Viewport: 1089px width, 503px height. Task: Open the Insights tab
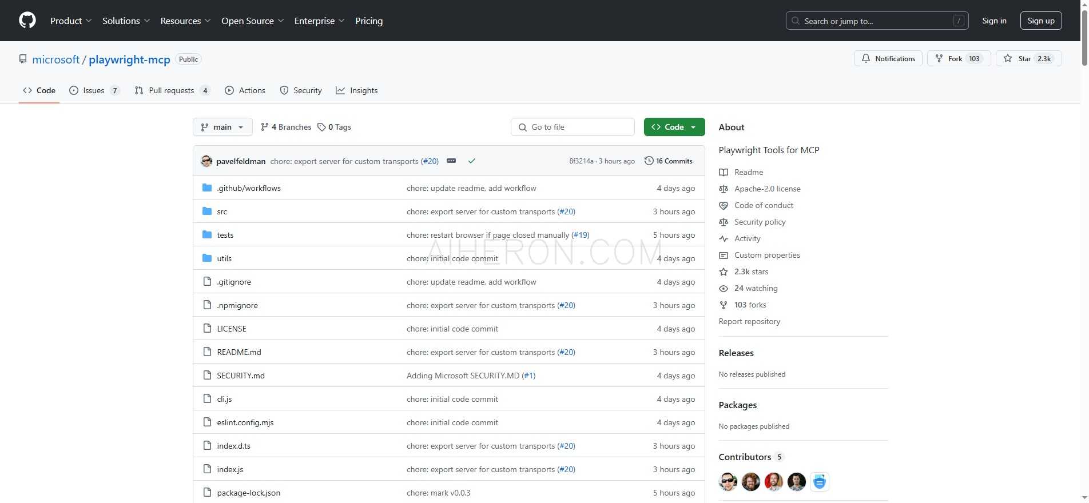pyautogui.click(x=357, y=90)
